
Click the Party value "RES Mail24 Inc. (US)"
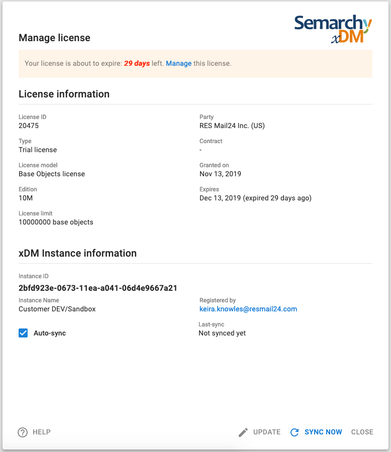click(x=232, y=126)
